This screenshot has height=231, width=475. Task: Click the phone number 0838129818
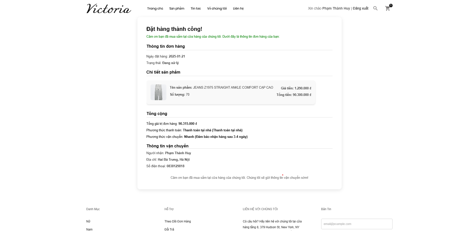[x=175, y=166]
